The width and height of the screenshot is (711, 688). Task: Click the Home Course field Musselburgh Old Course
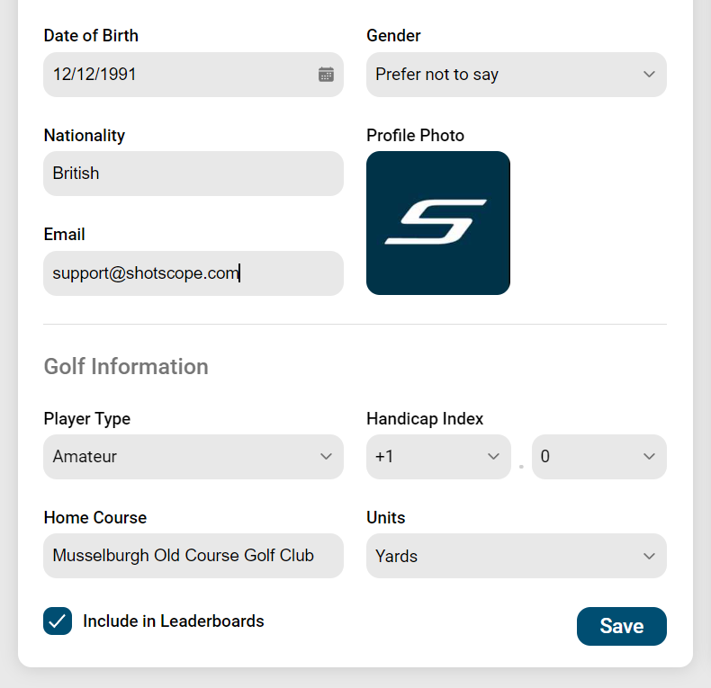[x=193, y=556]
